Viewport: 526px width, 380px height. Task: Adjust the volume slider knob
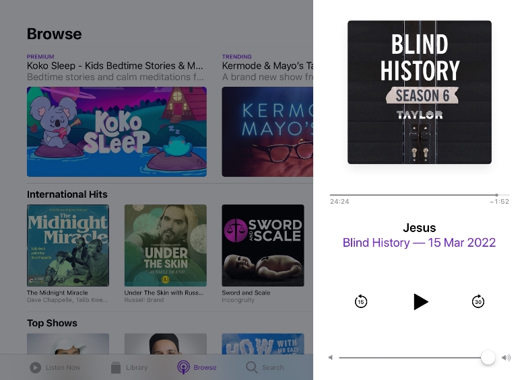point(488,358)
